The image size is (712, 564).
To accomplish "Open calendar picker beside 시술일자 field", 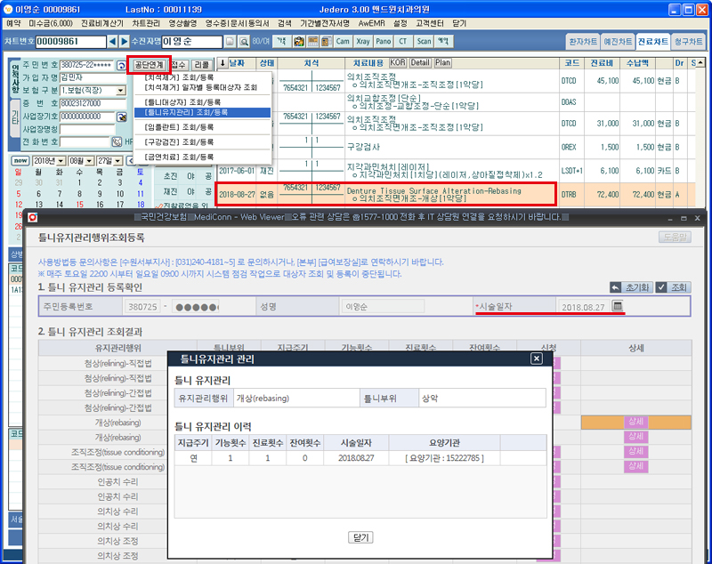I will [619, 307].
